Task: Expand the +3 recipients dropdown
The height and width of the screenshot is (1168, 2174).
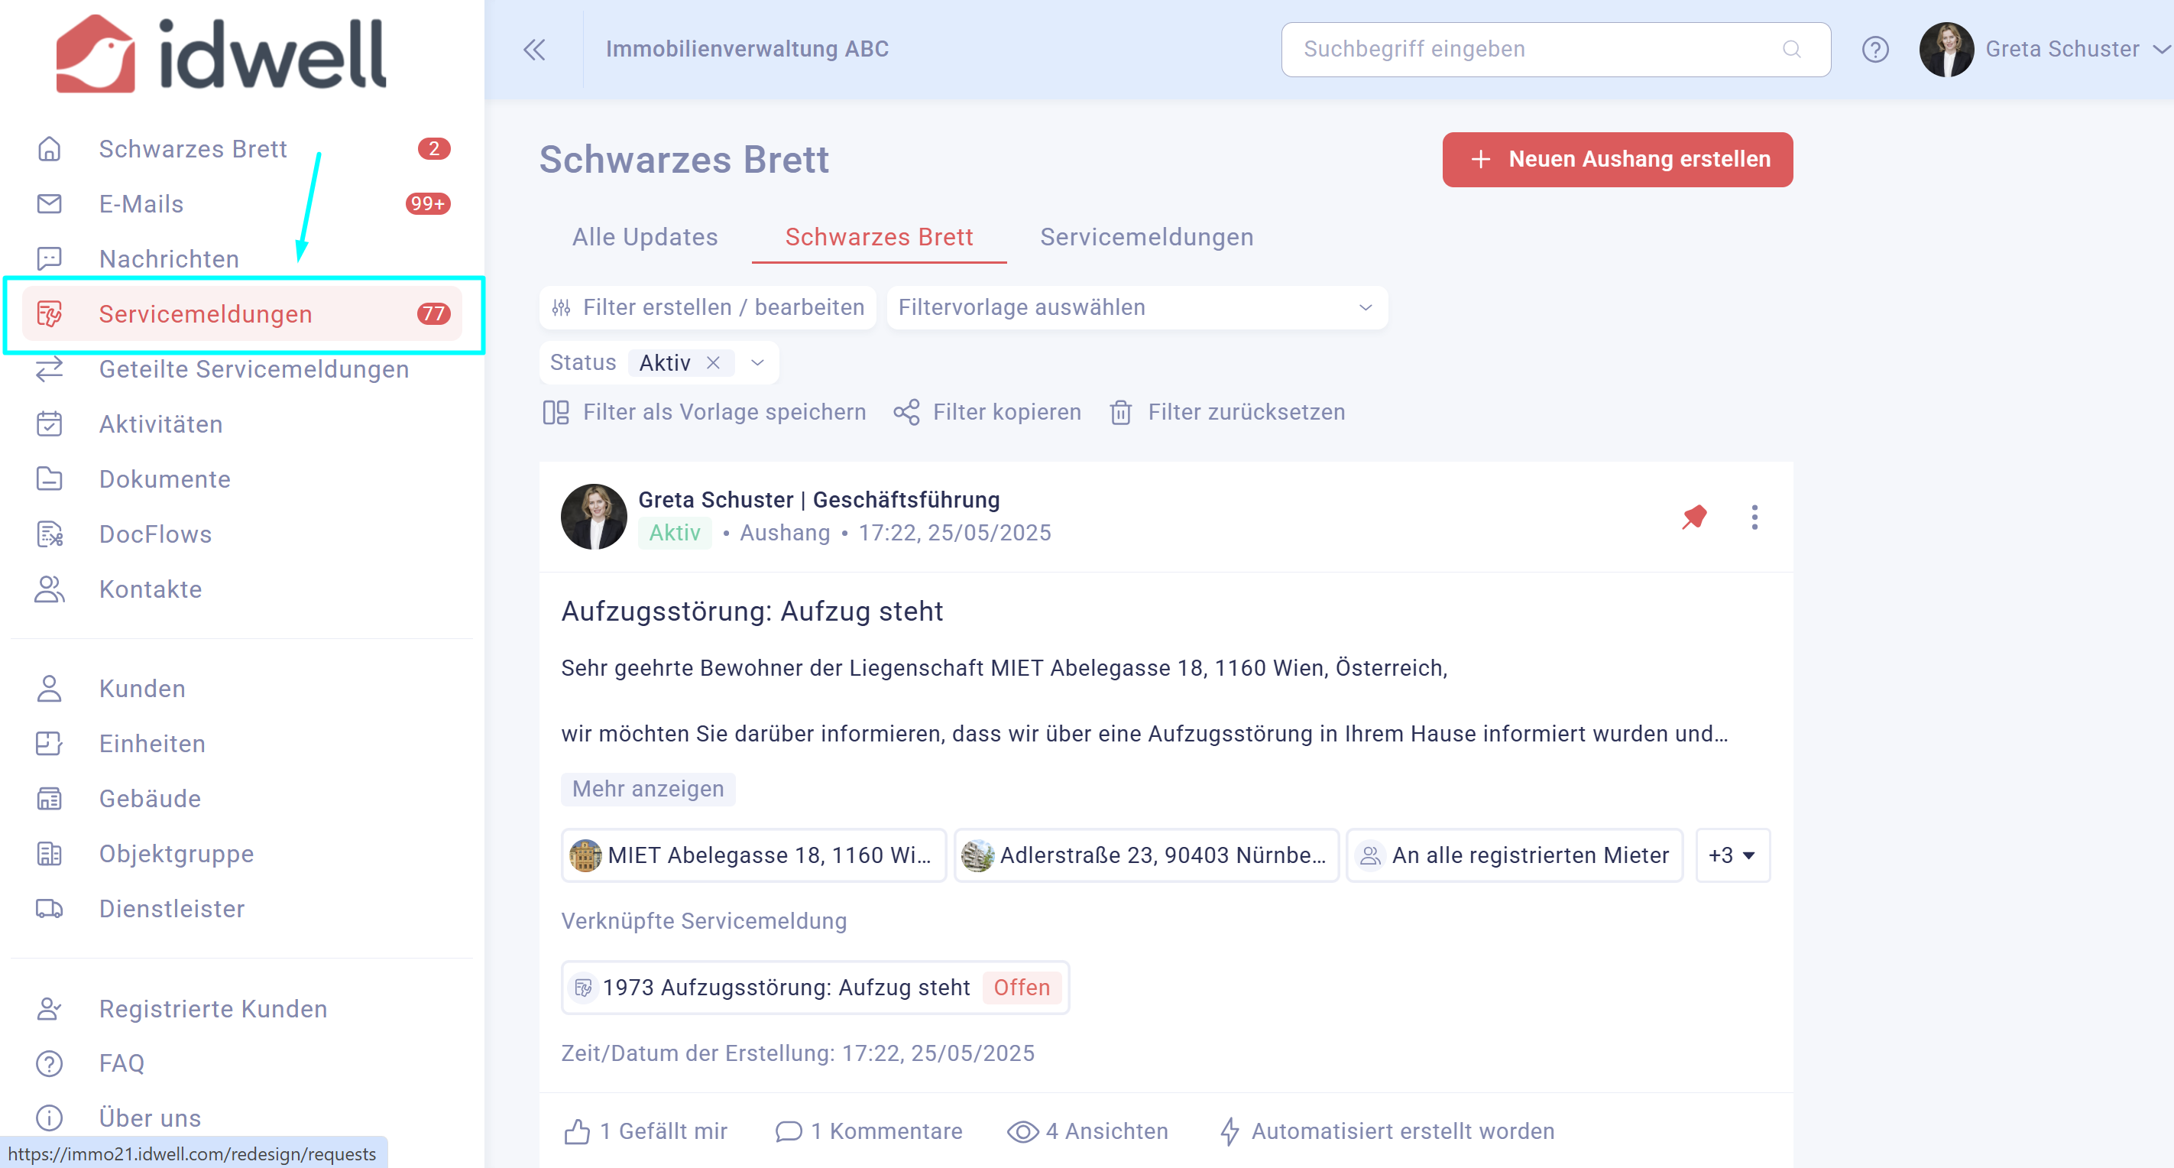Action: pos(1732,855)
